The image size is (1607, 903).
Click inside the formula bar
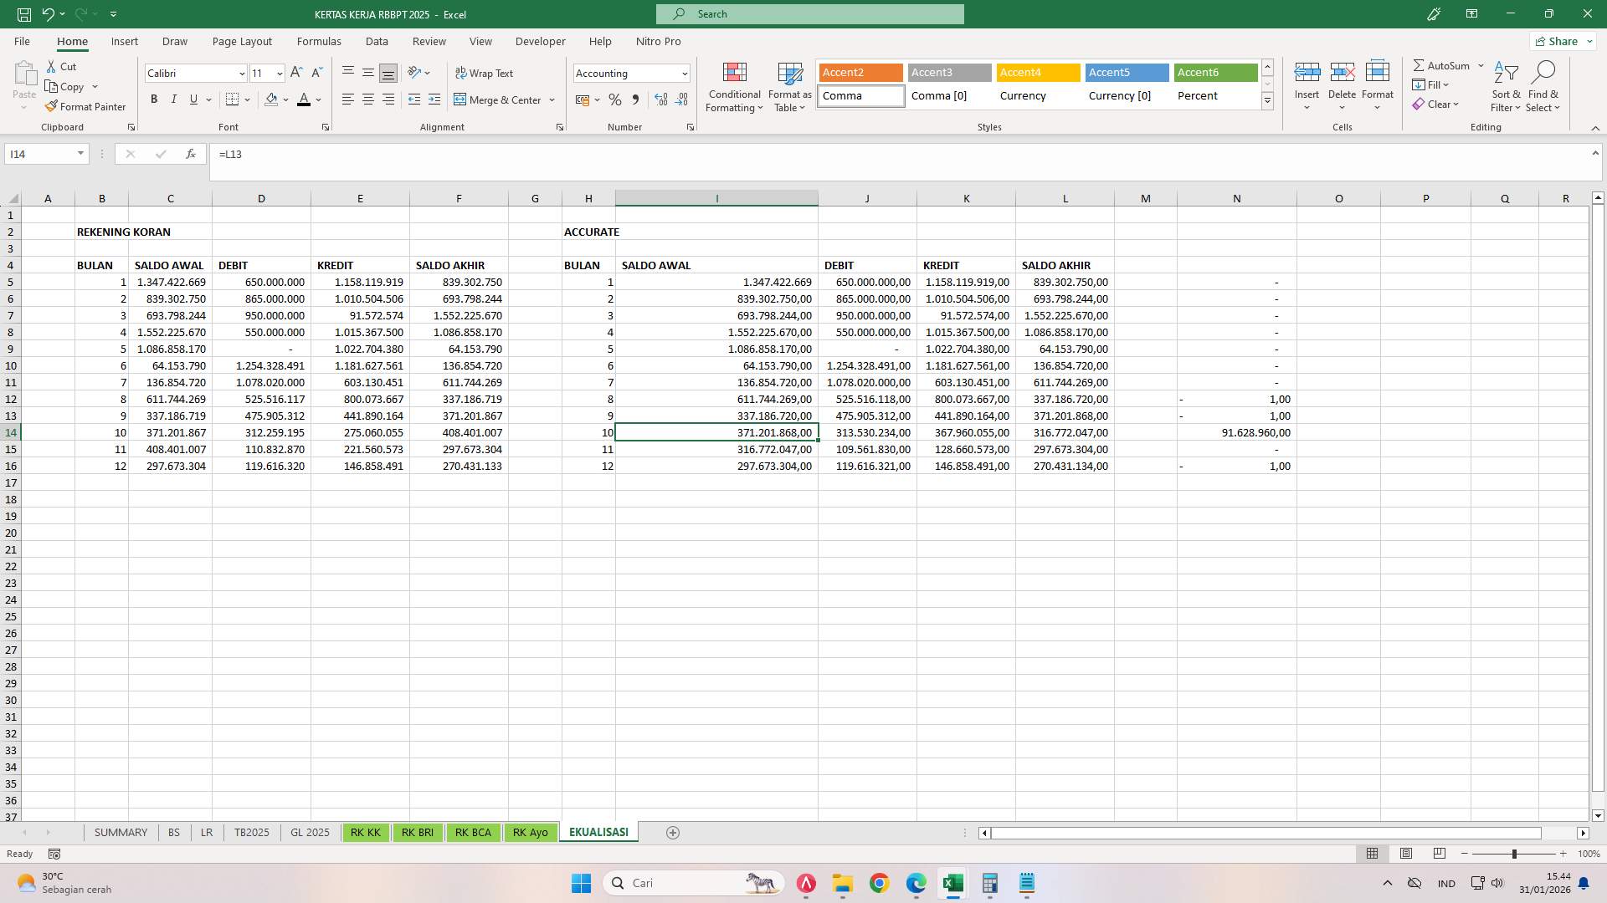point(586,154)
